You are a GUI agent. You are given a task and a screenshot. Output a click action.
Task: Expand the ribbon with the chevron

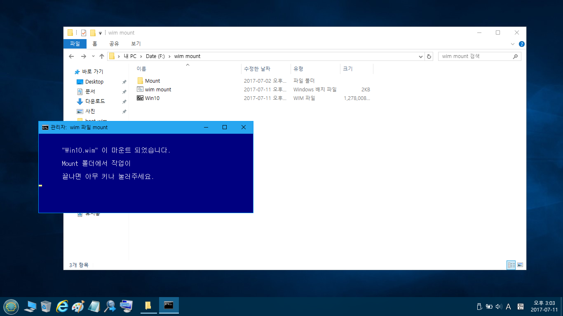(x=513, y=44)
